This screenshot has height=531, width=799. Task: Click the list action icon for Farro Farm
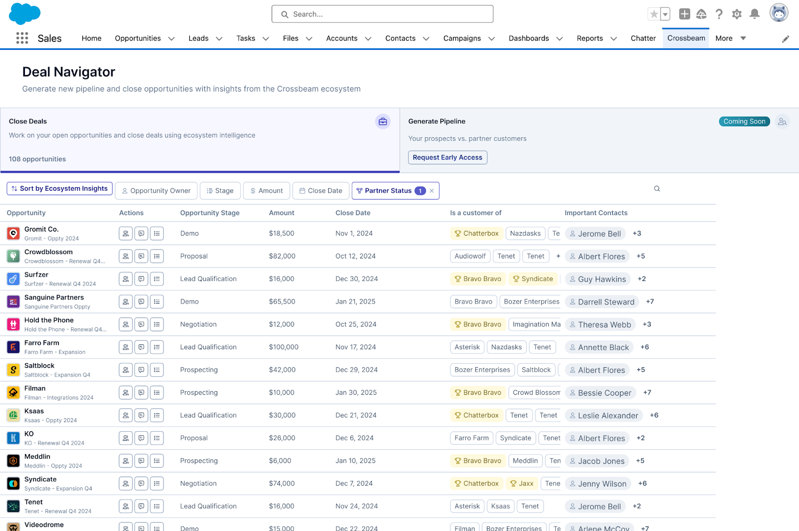point(157,347)
